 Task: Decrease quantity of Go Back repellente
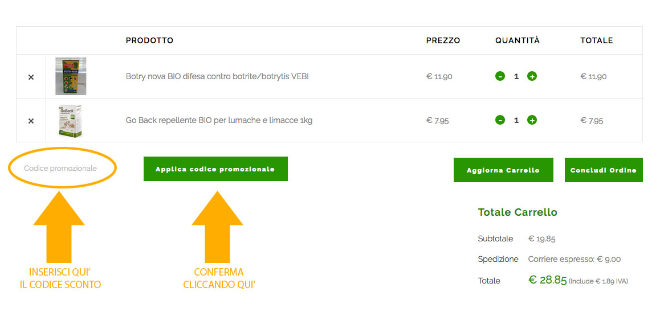tap(500, 120)
